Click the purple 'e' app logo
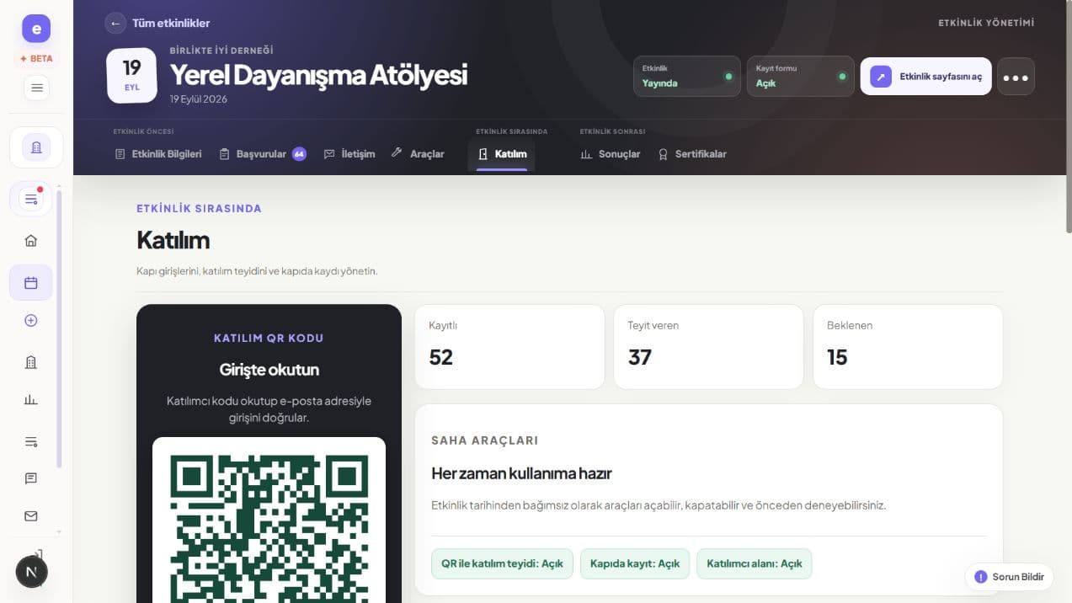The image size is (1072, 603). (x=36, y=29)
